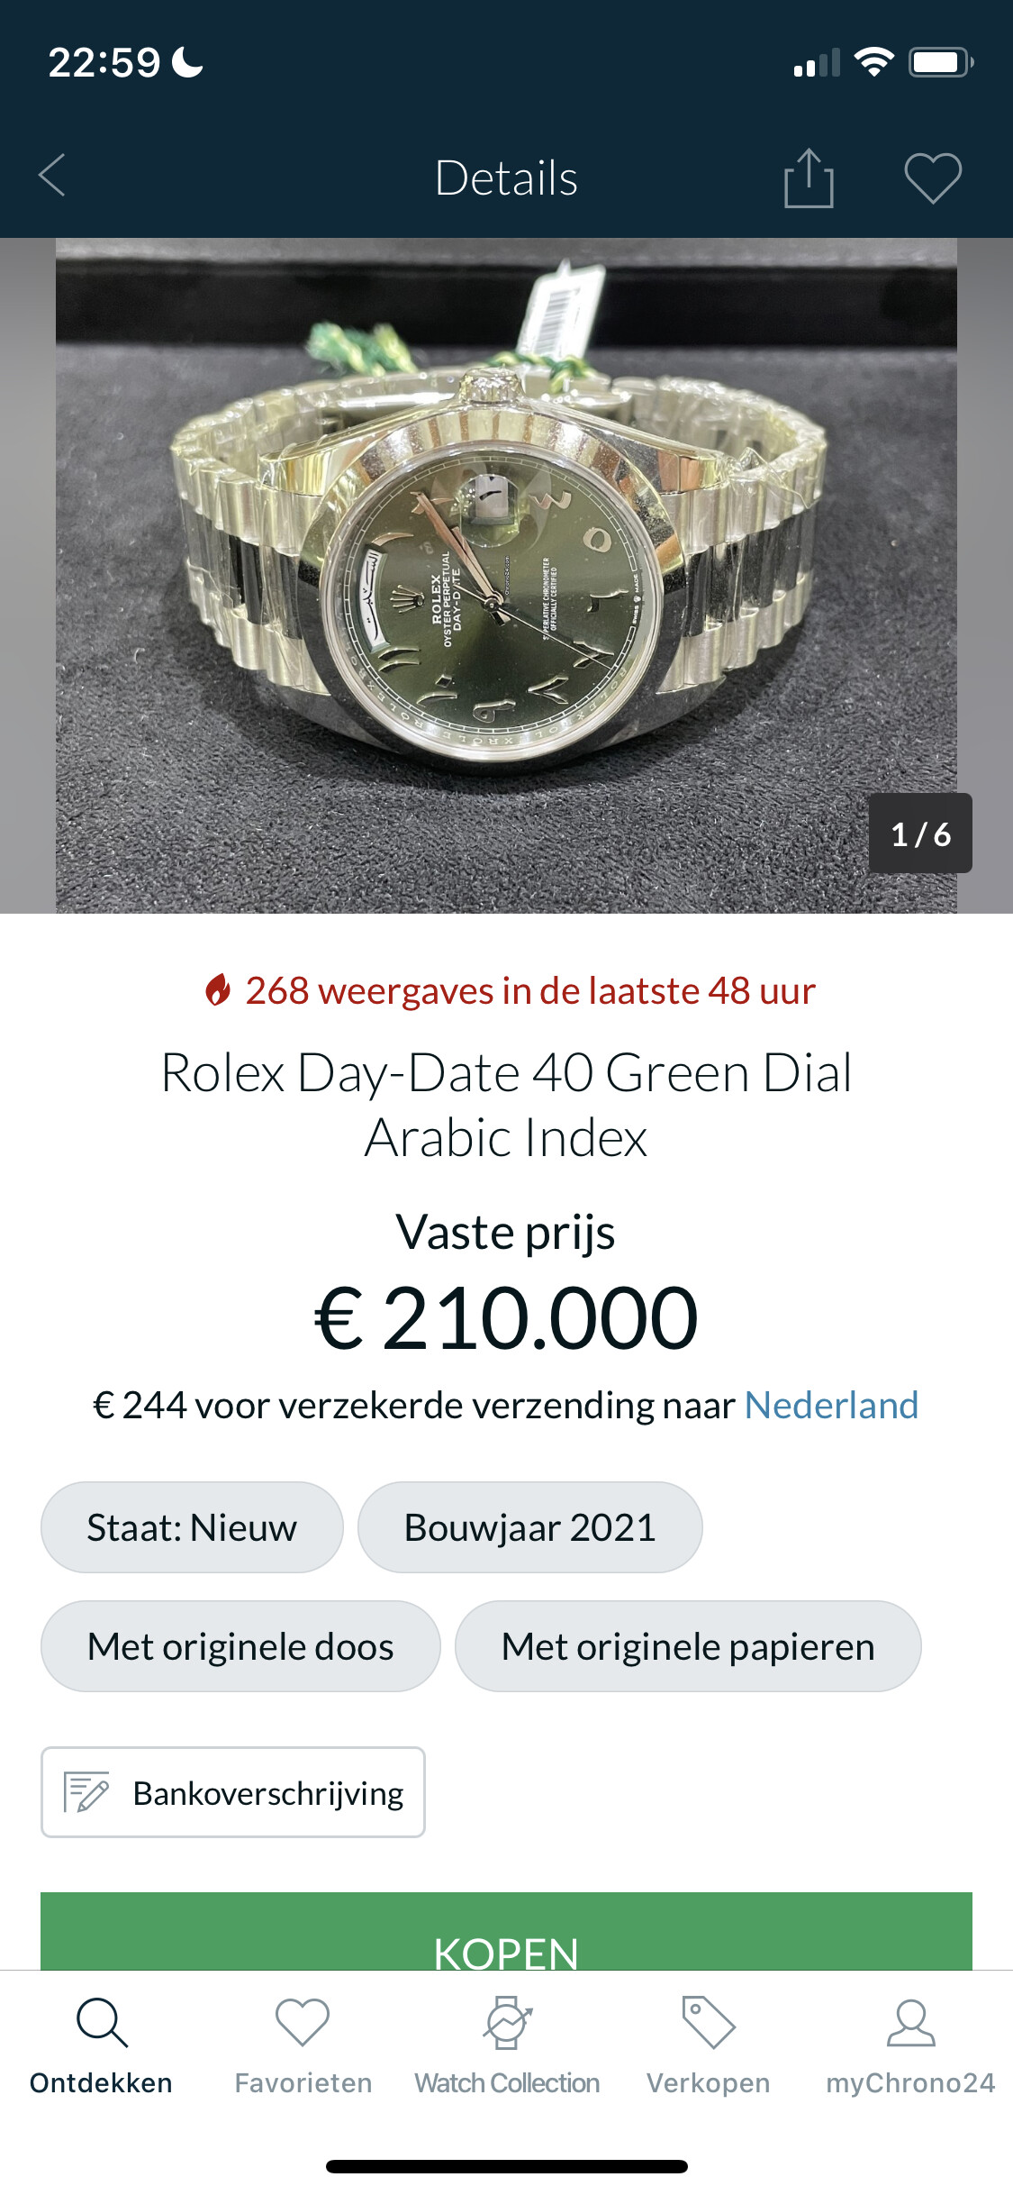Open the share sheet icon
Screen dimensions: 1013x2195
[x=808, y=178]
